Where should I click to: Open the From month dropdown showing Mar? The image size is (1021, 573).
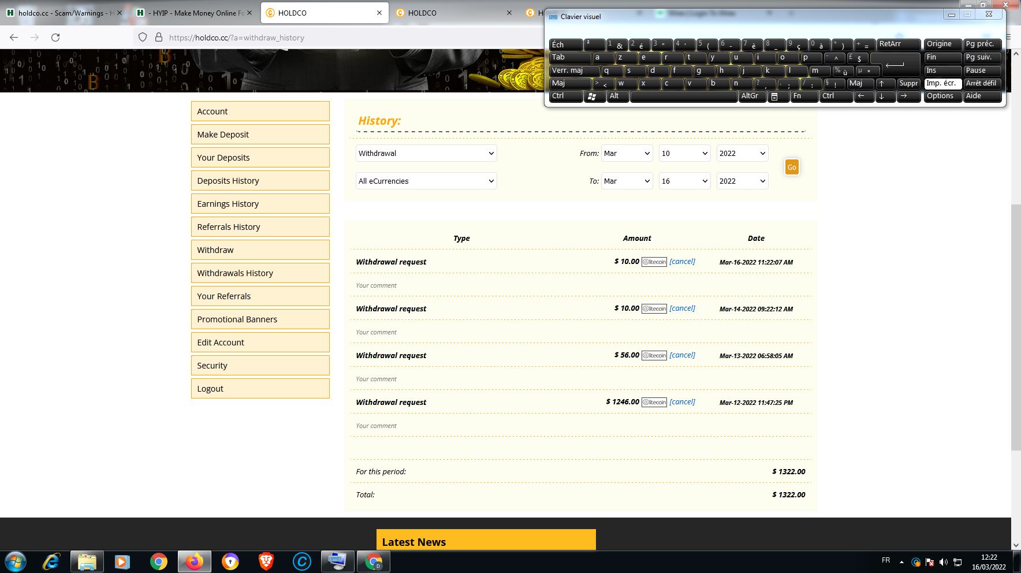coord(627,153)
